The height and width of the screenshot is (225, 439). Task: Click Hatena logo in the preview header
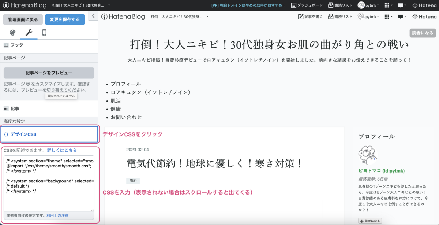[x=424, y=16]
